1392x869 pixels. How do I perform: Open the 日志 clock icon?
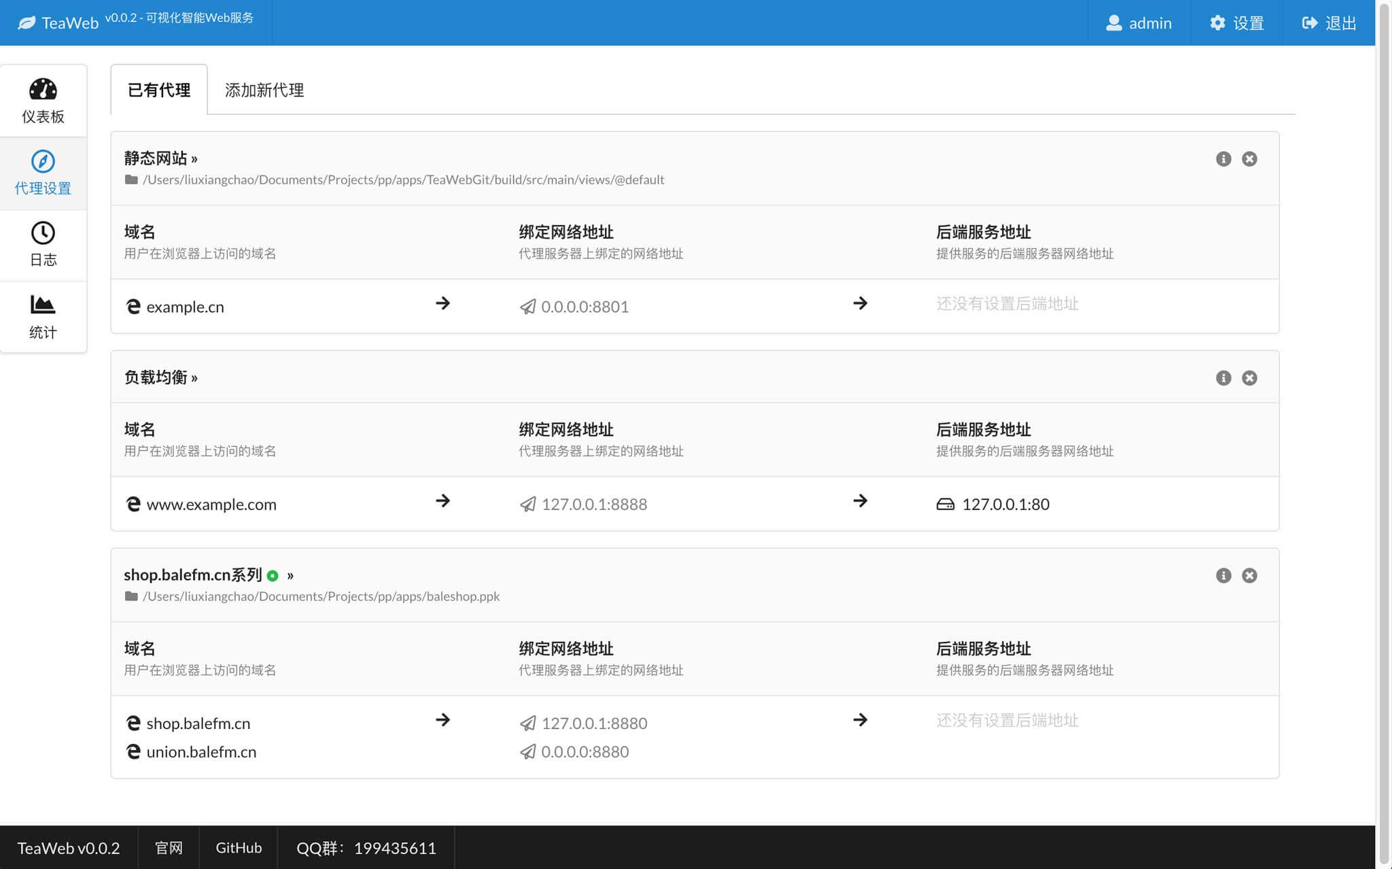(x=43, y=233)
